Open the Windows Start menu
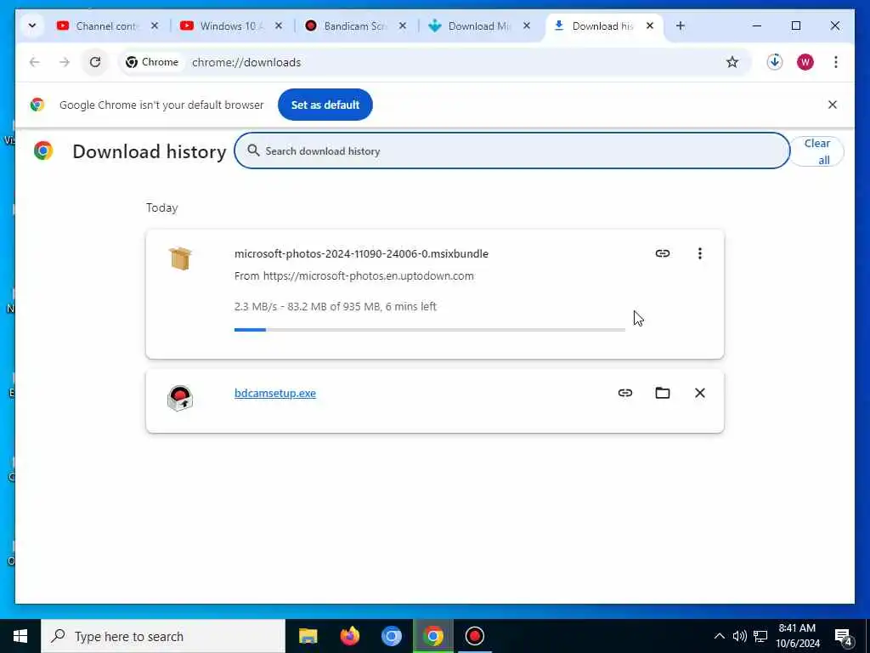870x653 pixels. pyautogui.click(x=20, y=636)
